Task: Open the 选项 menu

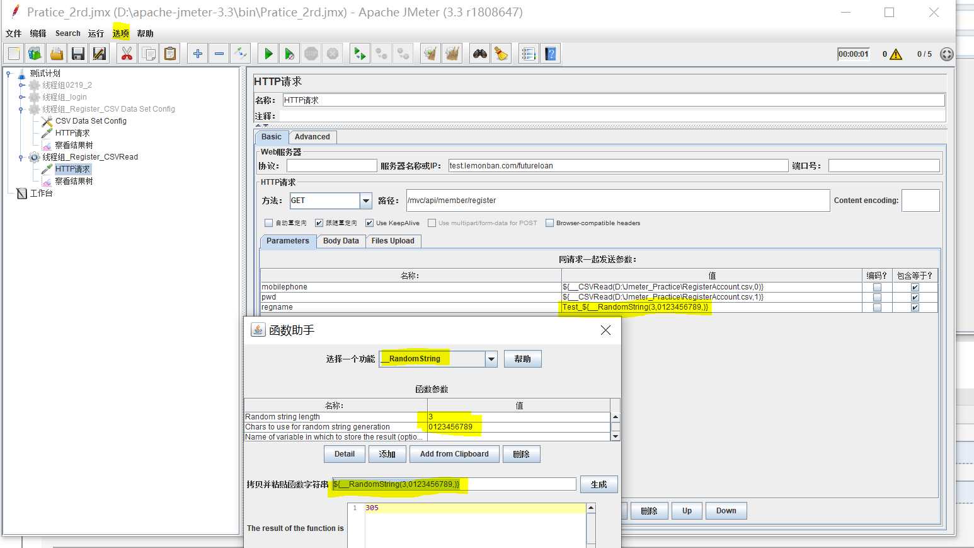Action: coord(121,33)
